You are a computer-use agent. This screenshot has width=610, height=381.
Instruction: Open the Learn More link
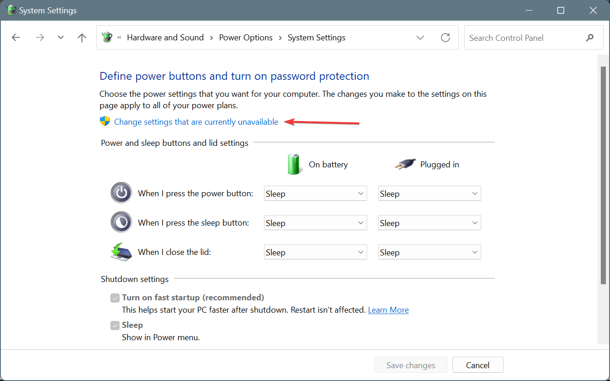pyautogui.click(x=388, y=310)
